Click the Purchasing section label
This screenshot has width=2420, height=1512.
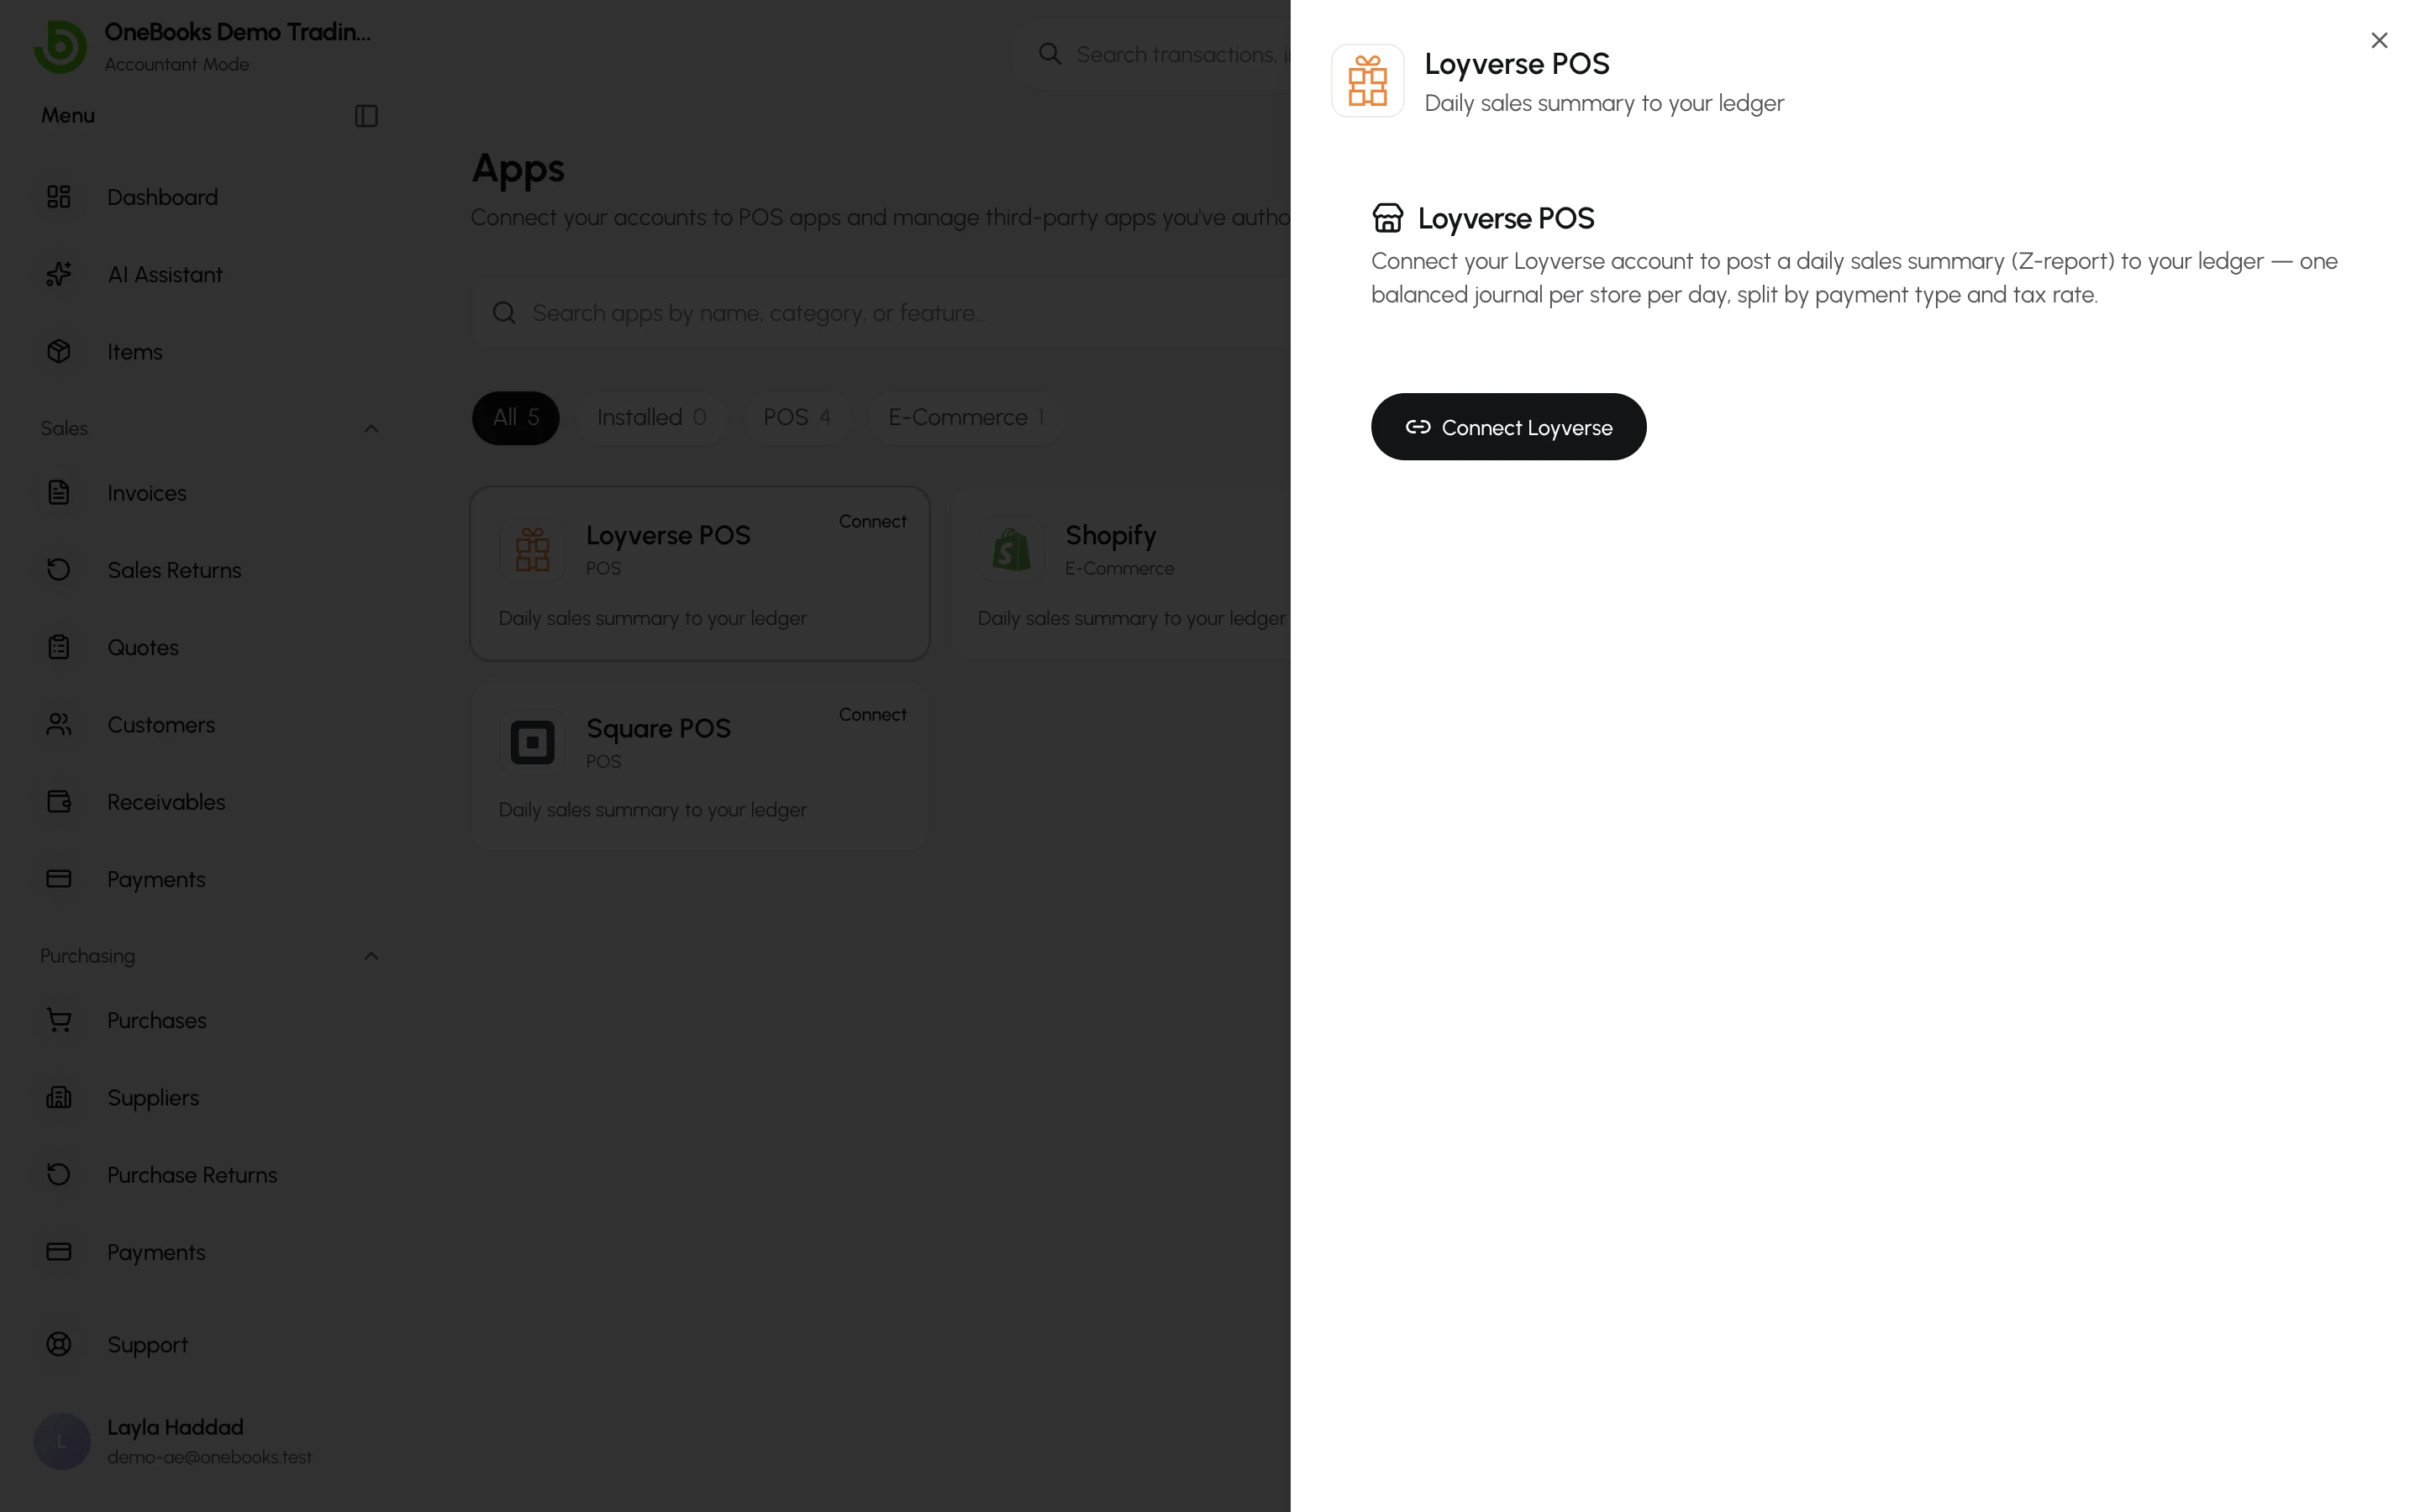pos(87,956)
